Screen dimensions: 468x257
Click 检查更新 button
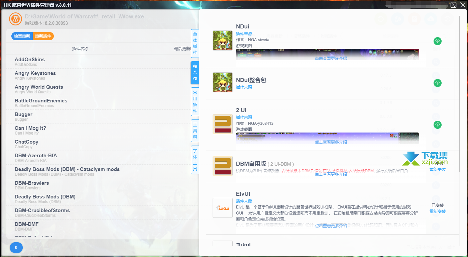pyautogui.click(x=22, y=36)
